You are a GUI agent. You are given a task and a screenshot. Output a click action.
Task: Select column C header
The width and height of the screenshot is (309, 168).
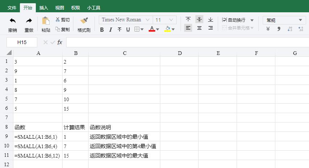[124, 53]
